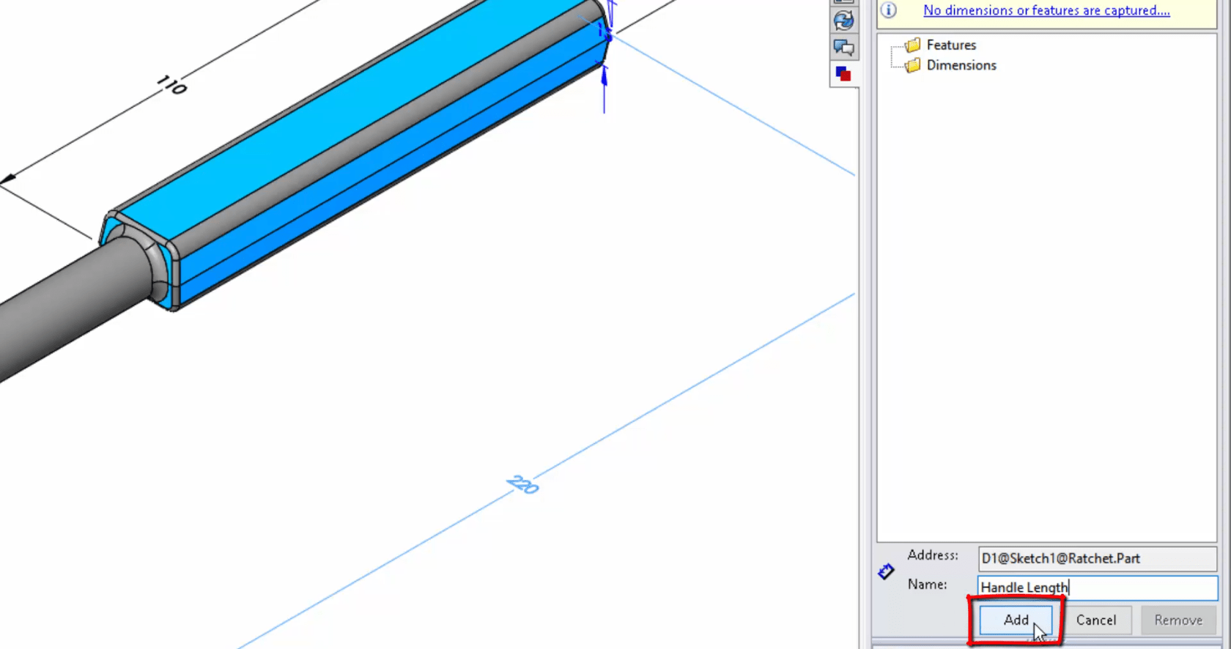
Task: Click the refresh arrows icon in side tab strip
Action: pos(843,21)
